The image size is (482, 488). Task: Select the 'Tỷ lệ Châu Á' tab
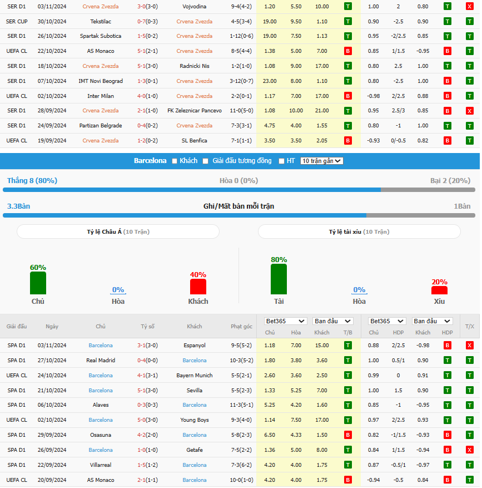pyautogui.click(x=118, y=232)
